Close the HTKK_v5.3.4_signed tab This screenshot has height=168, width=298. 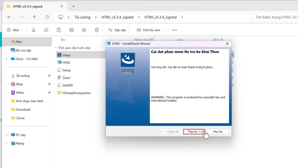pos(61,6)
